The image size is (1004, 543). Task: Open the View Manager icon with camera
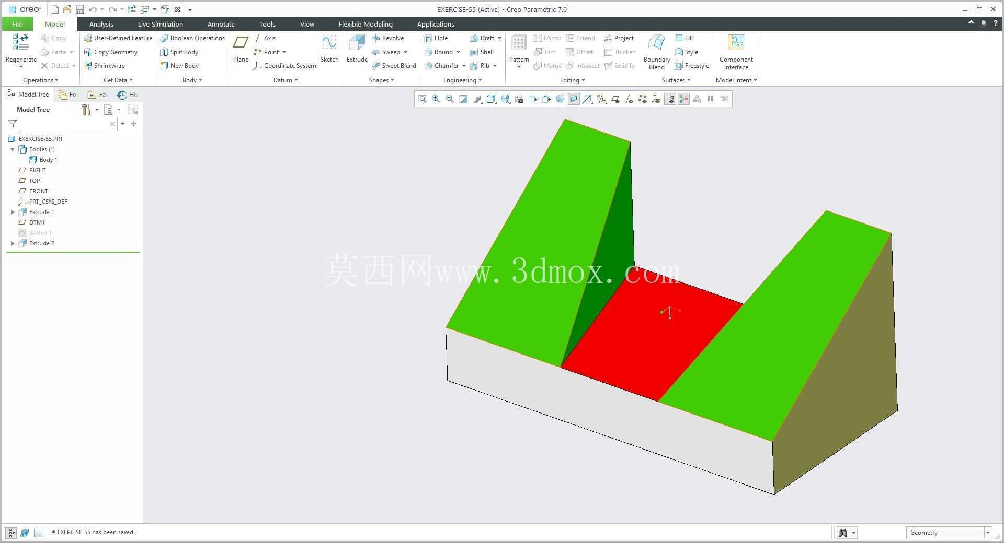coord(519,99)
